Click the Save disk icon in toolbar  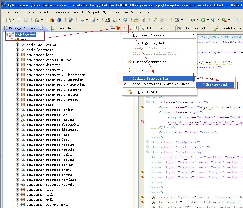click(x=19, y=20)
